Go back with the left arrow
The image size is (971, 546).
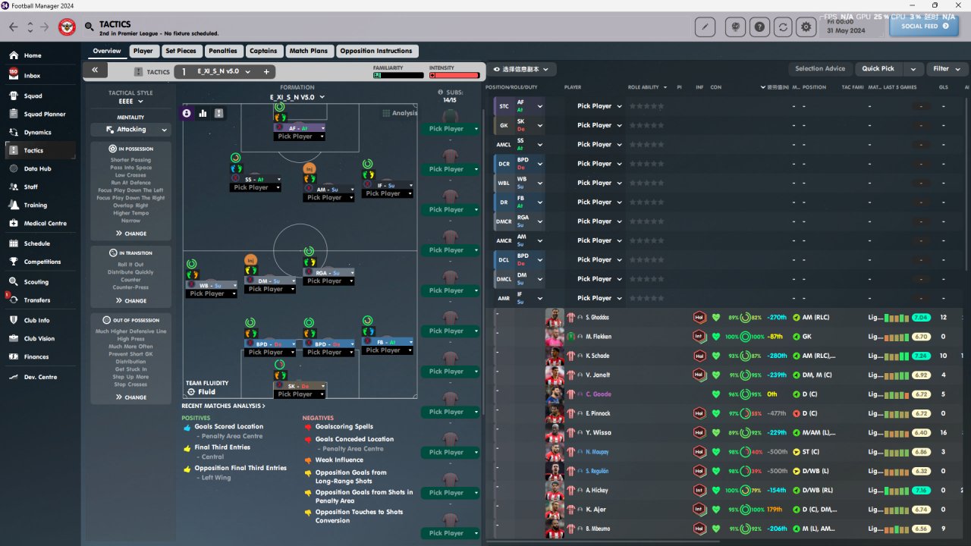(x=13, y=27)
